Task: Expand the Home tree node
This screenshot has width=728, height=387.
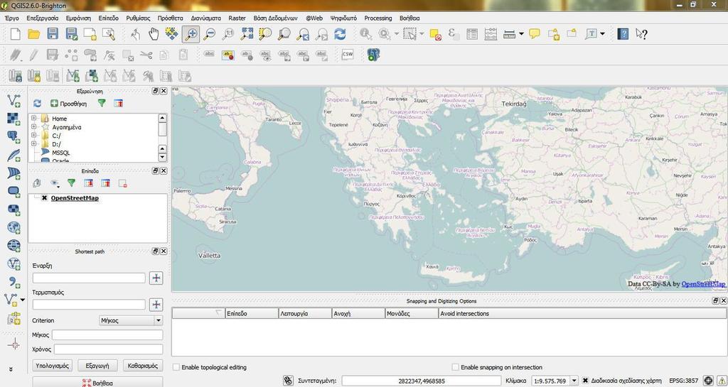Action: (x=34, y=118)
